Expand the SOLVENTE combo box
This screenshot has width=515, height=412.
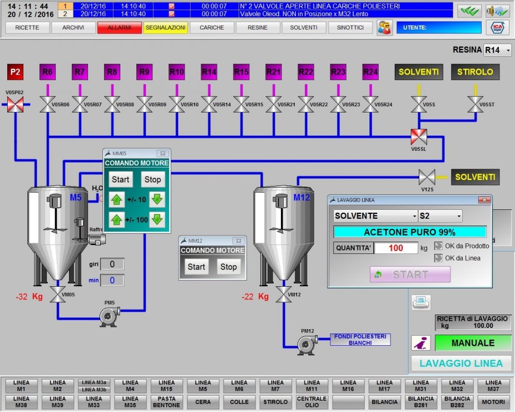click(x=375, y=216)
